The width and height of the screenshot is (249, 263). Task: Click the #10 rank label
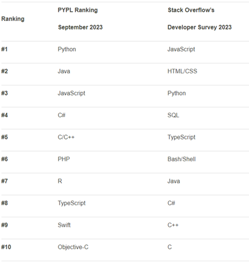click(x=6, y=247)
